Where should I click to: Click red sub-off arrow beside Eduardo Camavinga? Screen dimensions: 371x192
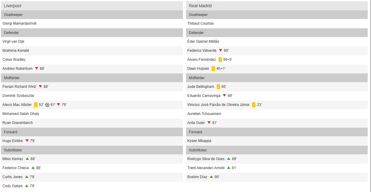pos(224,96)
